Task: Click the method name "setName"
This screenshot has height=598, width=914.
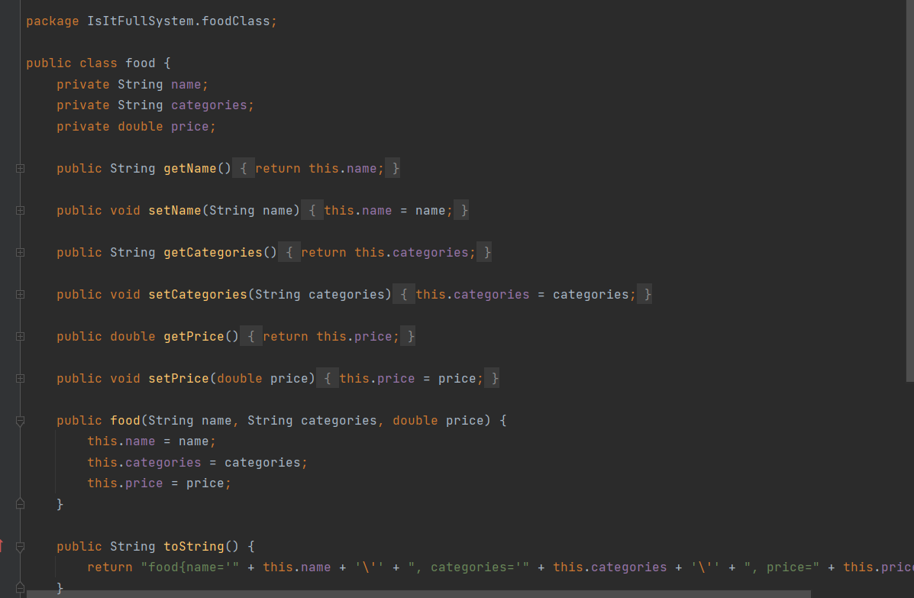Action: tap(174, 211)
